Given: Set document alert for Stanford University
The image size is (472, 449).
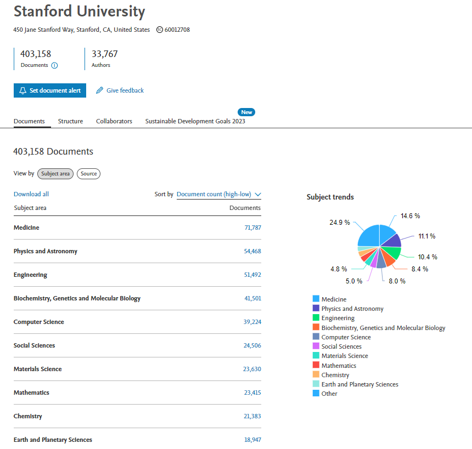Looking at the screenshot, I should (x=49, y=90).
